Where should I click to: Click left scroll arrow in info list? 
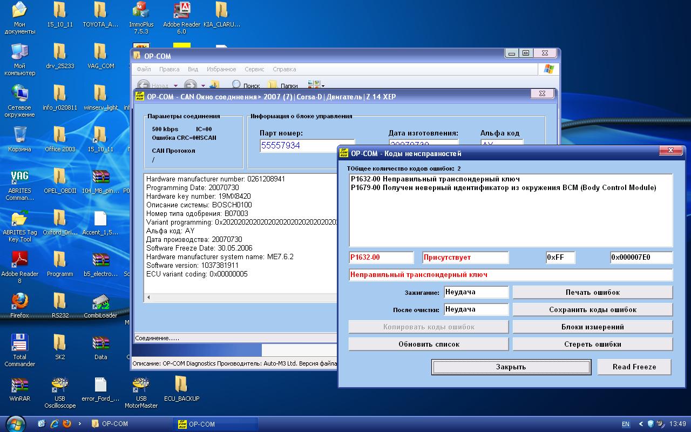pos(148,297)
